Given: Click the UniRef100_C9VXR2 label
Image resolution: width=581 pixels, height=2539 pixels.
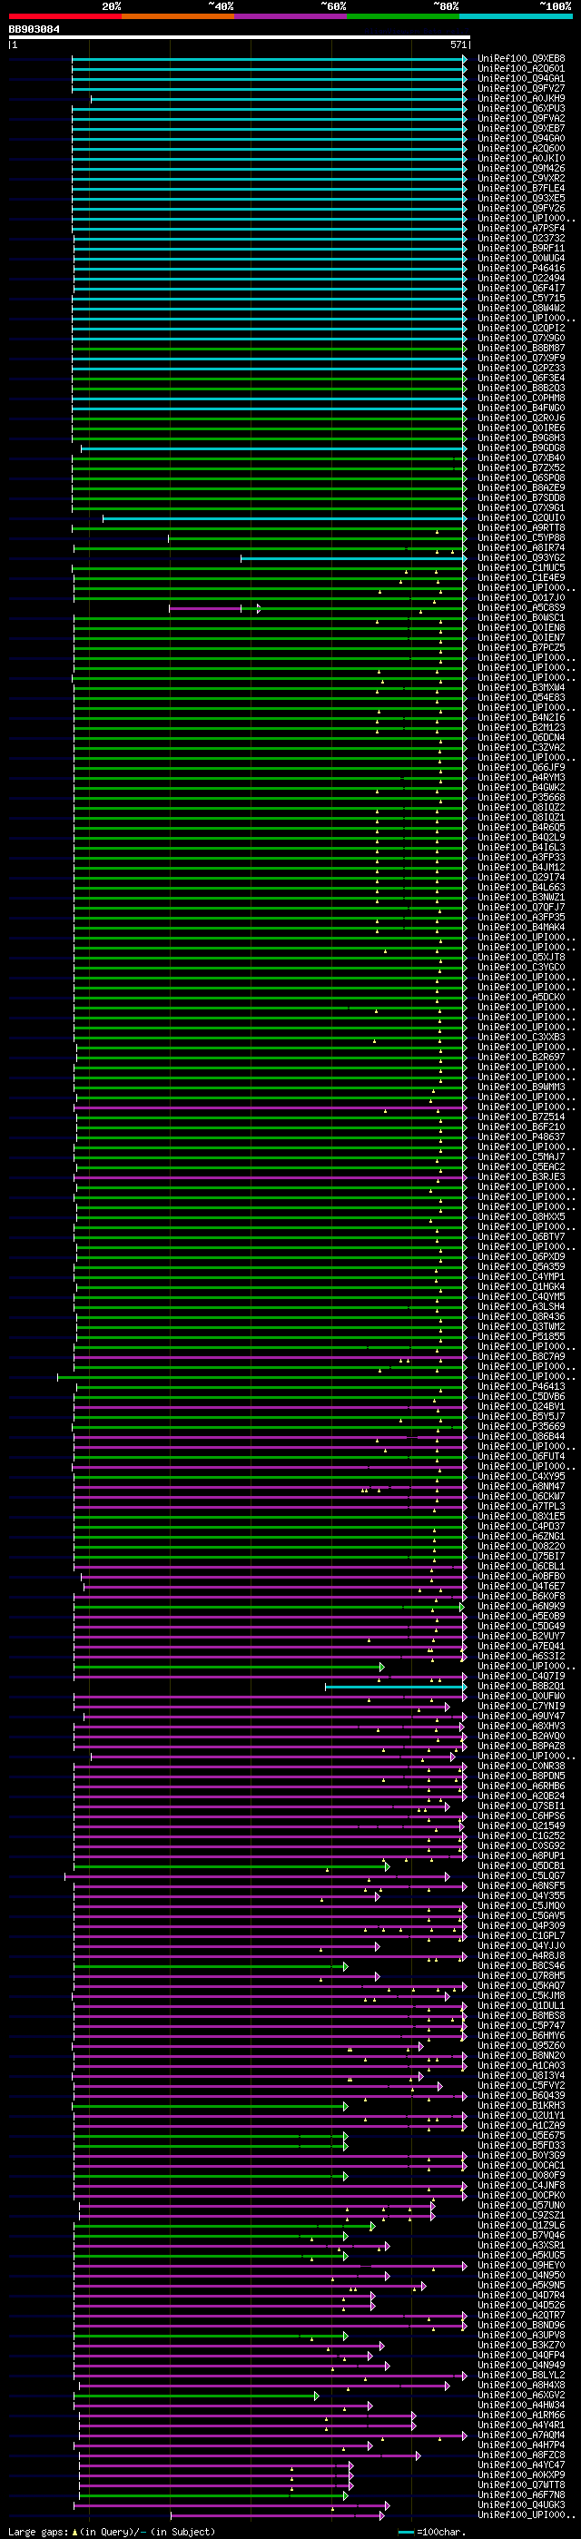Looking at the screenshot, I should tap(522, 179).
